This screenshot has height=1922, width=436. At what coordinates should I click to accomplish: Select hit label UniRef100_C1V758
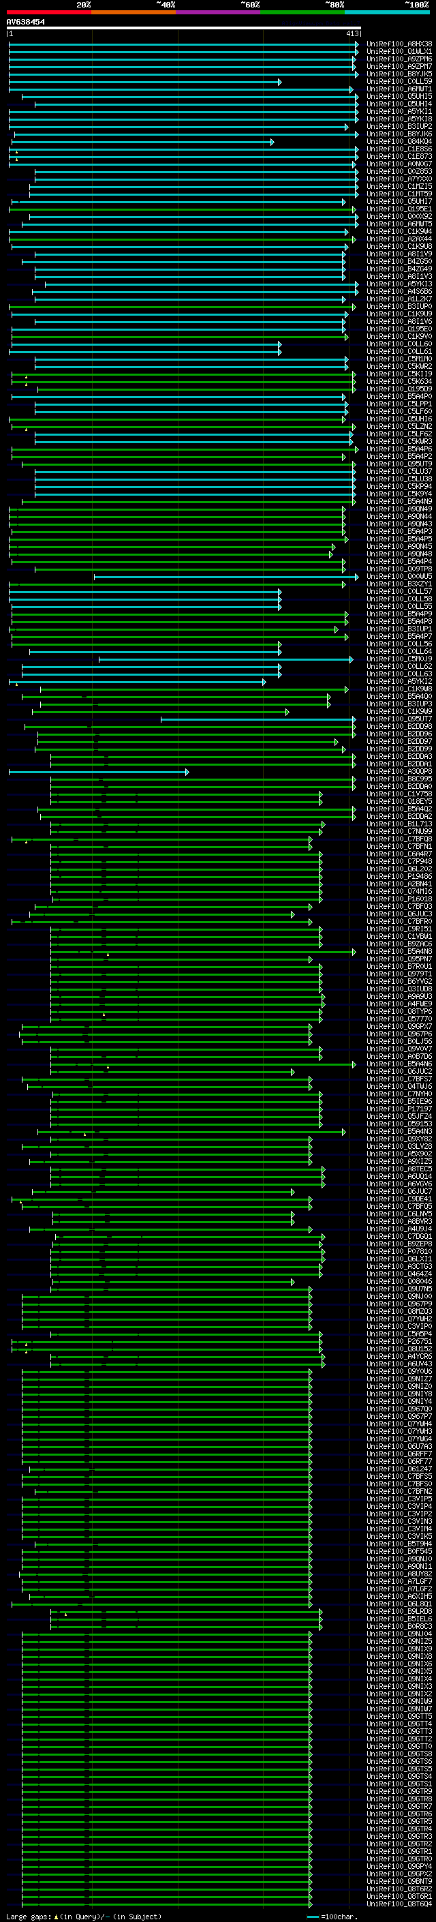tap(399, 794)
